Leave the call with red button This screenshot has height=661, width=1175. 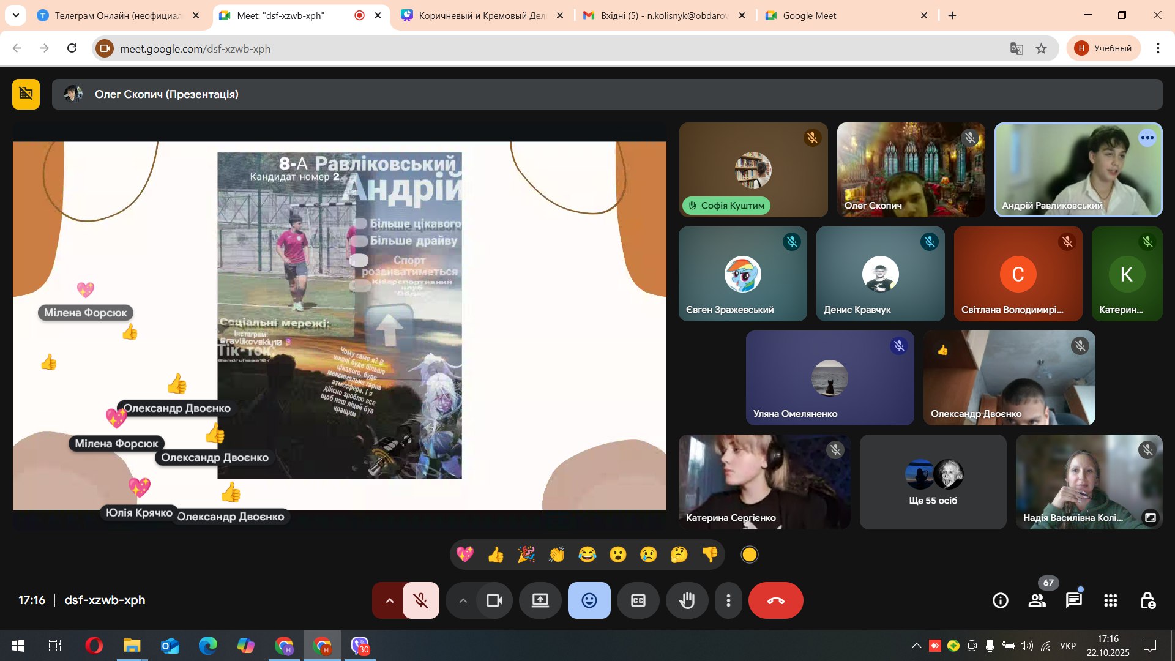coord(775,600)
